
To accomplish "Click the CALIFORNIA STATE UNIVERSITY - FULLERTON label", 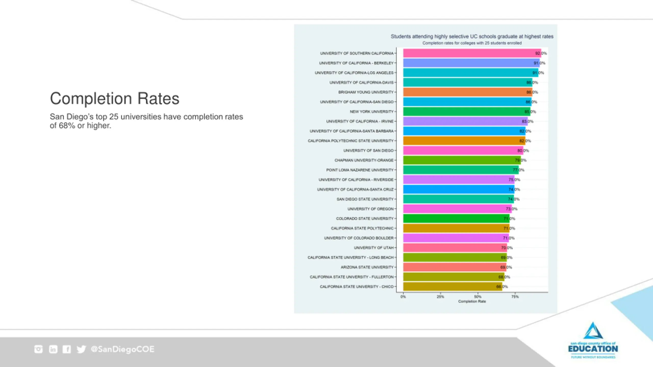I will pos(352,277).
